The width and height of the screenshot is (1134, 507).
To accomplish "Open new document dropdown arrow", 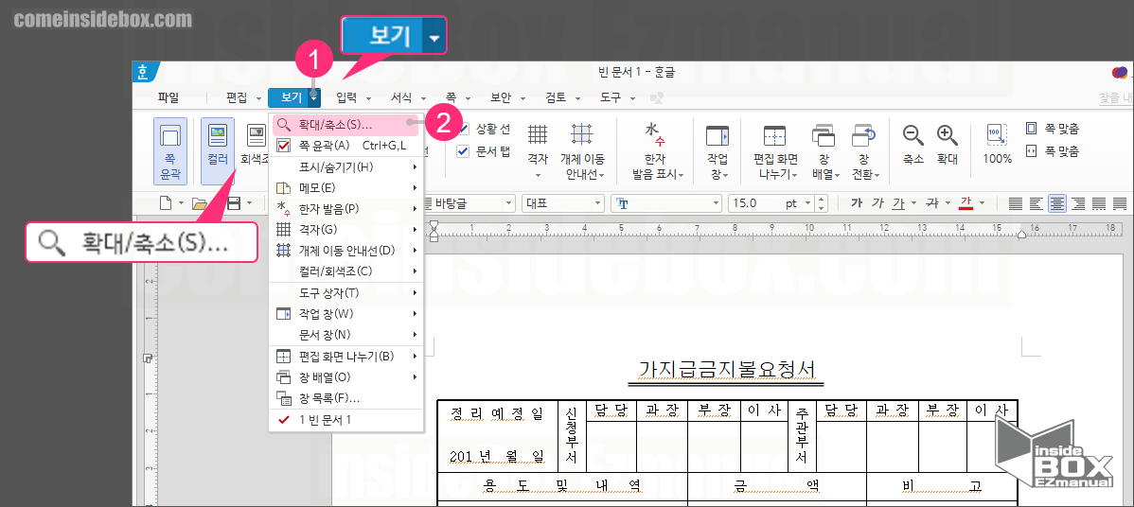I will click(181, 203).
